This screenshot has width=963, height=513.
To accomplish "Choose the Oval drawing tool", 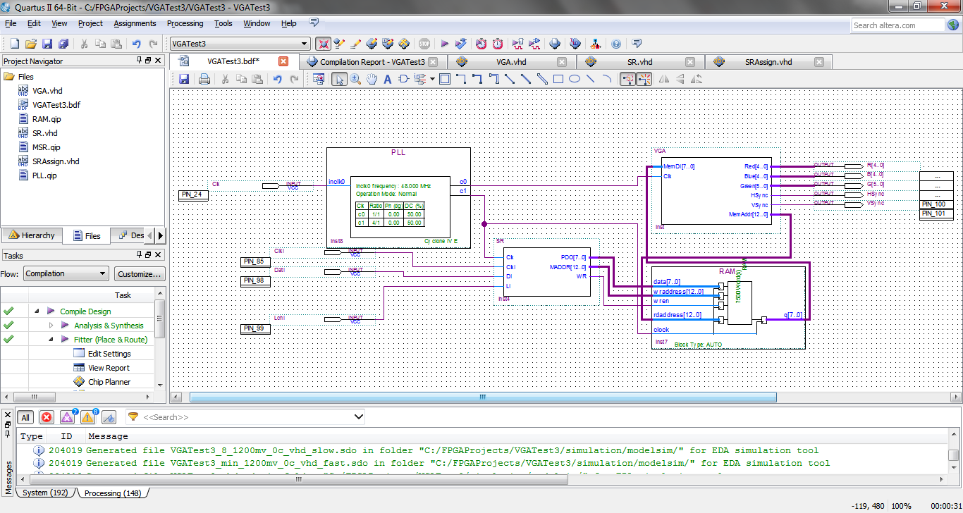I will pyautogui.click(x=575, y=79).
